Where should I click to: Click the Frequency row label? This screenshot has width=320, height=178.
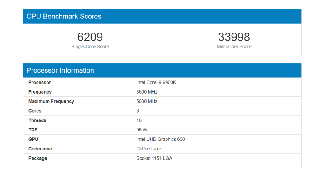(x=40, y=92)
